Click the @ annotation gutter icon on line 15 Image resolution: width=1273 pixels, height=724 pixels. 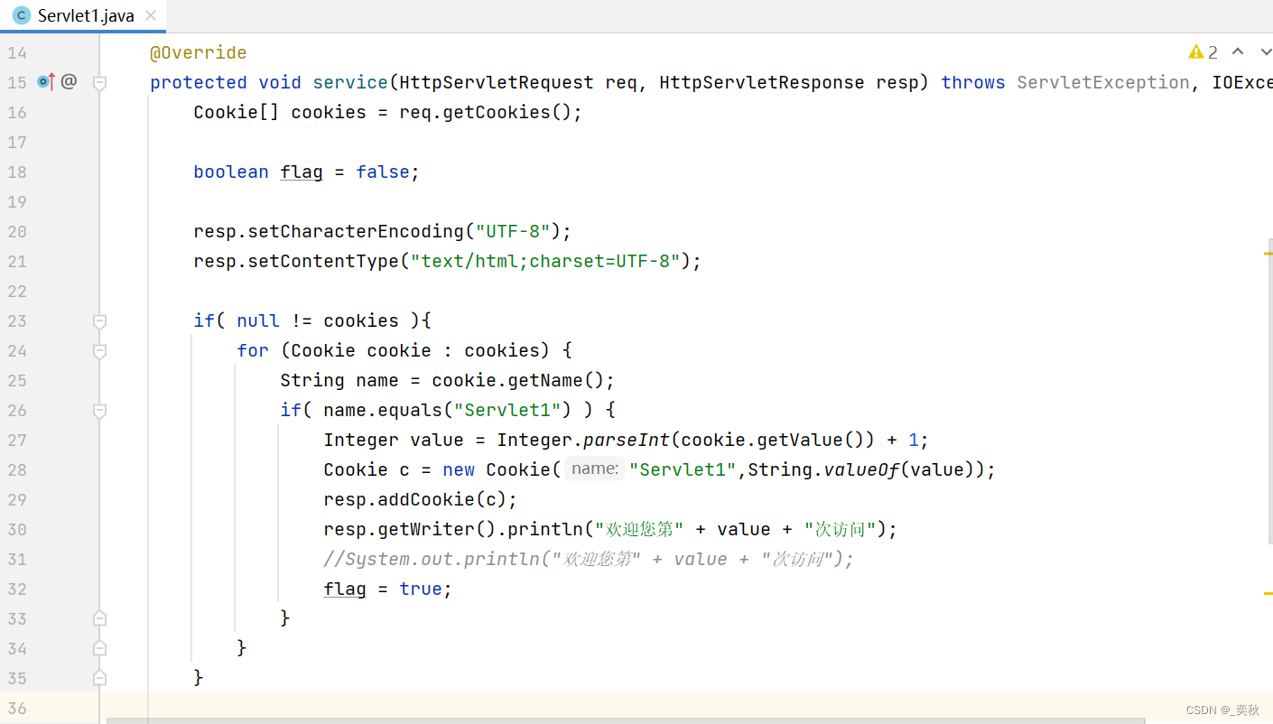(x=69, y=82)
